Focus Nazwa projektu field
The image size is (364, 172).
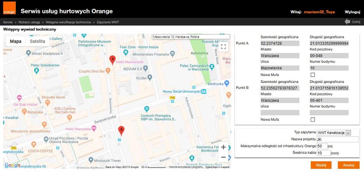tap(338, 139)
